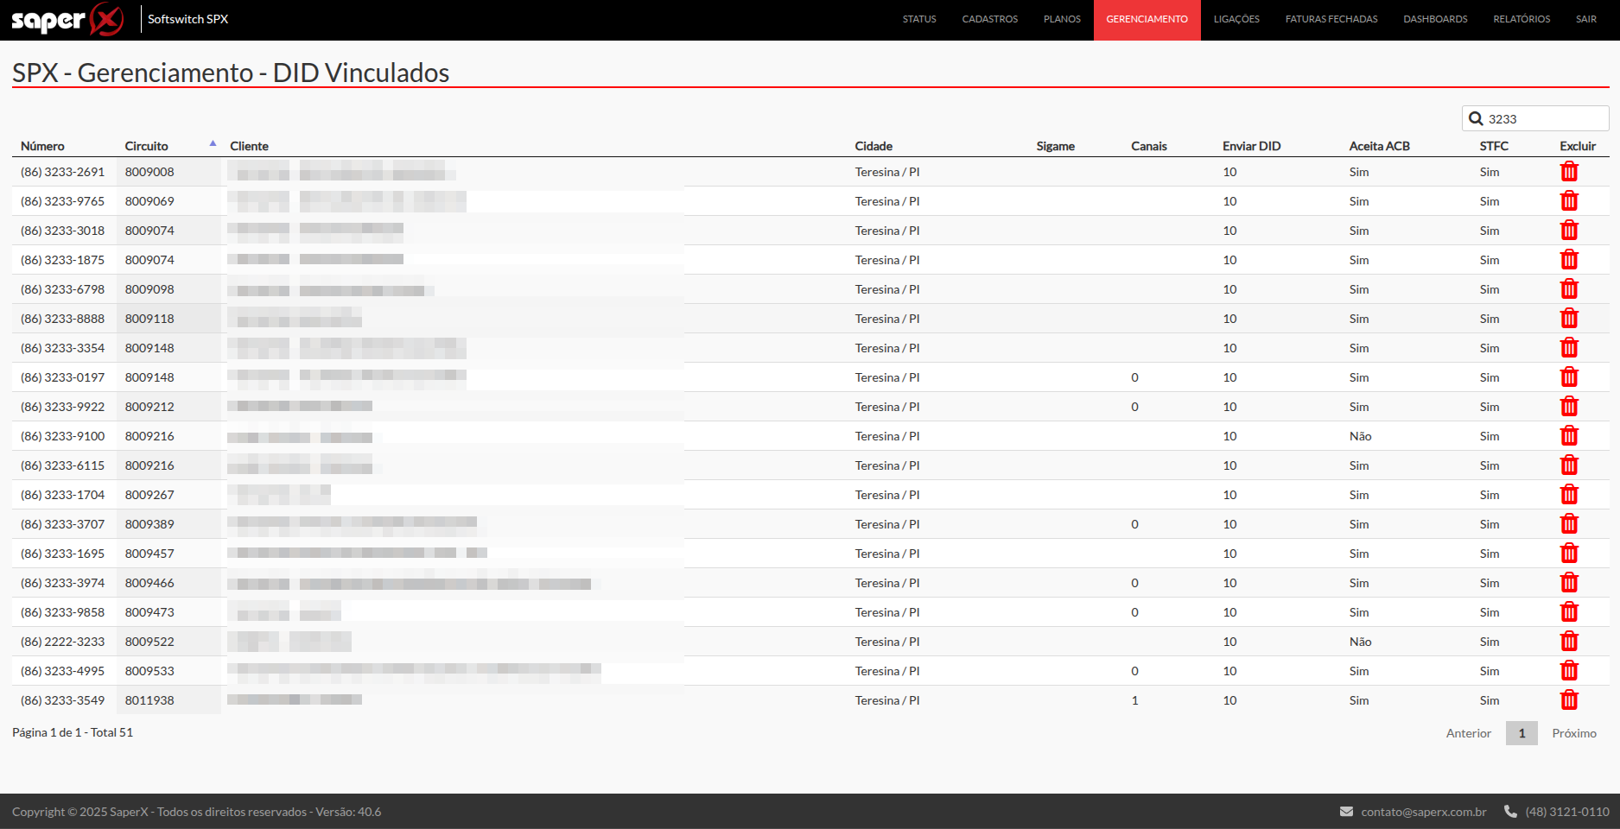Remove DID (86) 3233-1704 with trash icon
The height and width of the screenshot is (829, 1620).
click(1569, 495)
